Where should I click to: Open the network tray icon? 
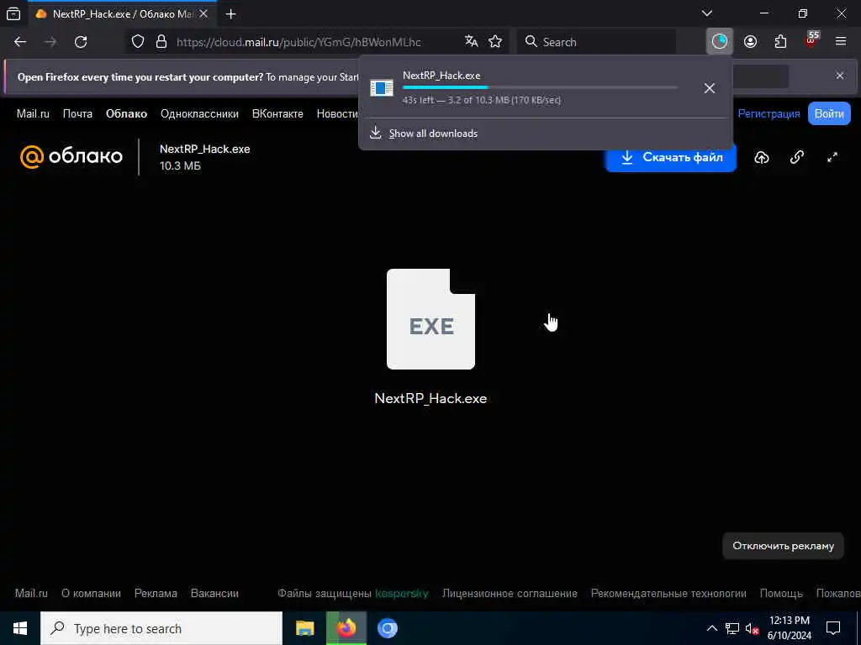click(x=732, y=628)
